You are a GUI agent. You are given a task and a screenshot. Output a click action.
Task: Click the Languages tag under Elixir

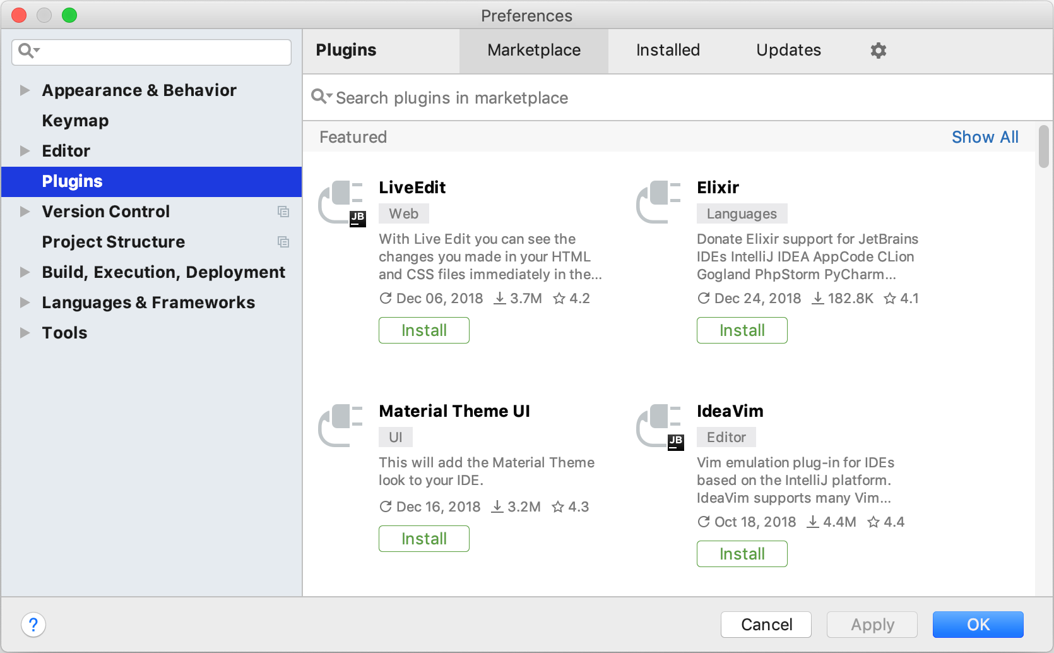pos(742,213)
